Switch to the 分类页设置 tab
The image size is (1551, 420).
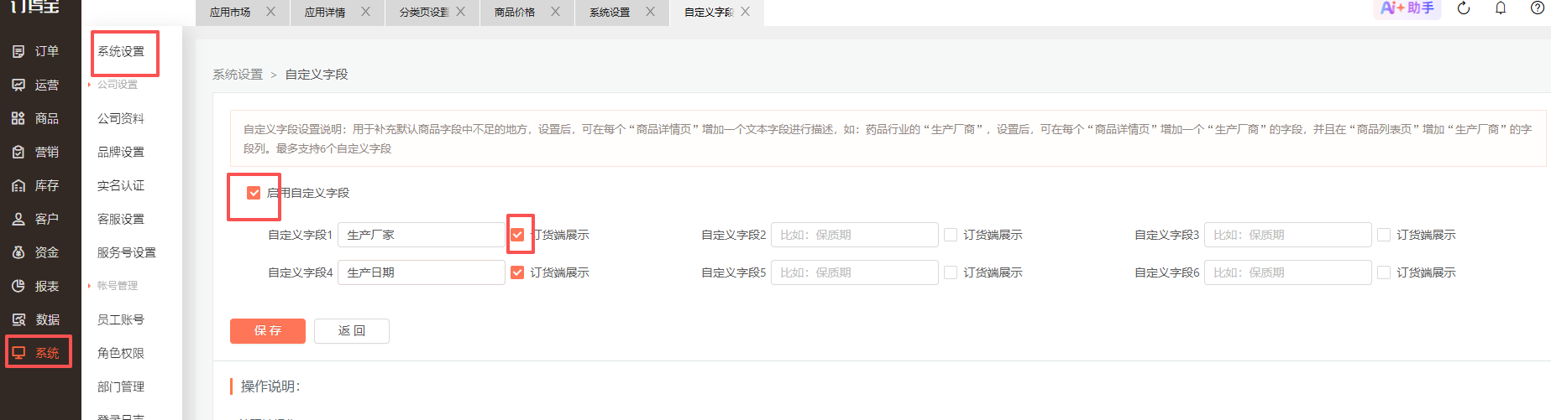pos(424,13)
